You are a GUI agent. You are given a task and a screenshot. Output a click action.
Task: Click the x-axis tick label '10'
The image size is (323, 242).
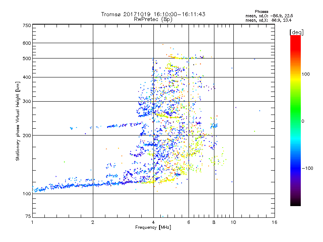(233, 222)
